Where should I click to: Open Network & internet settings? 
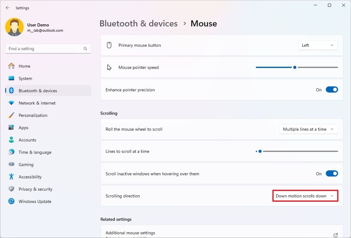point(12,103)
